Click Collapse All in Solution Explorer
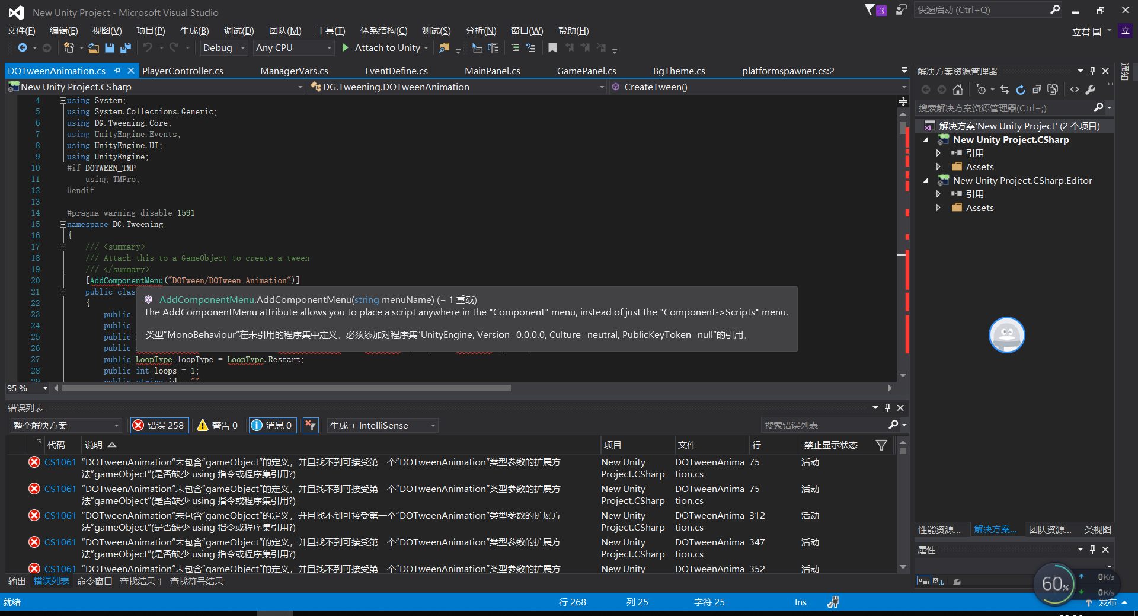The image size is (1138, 616). 1037,90
